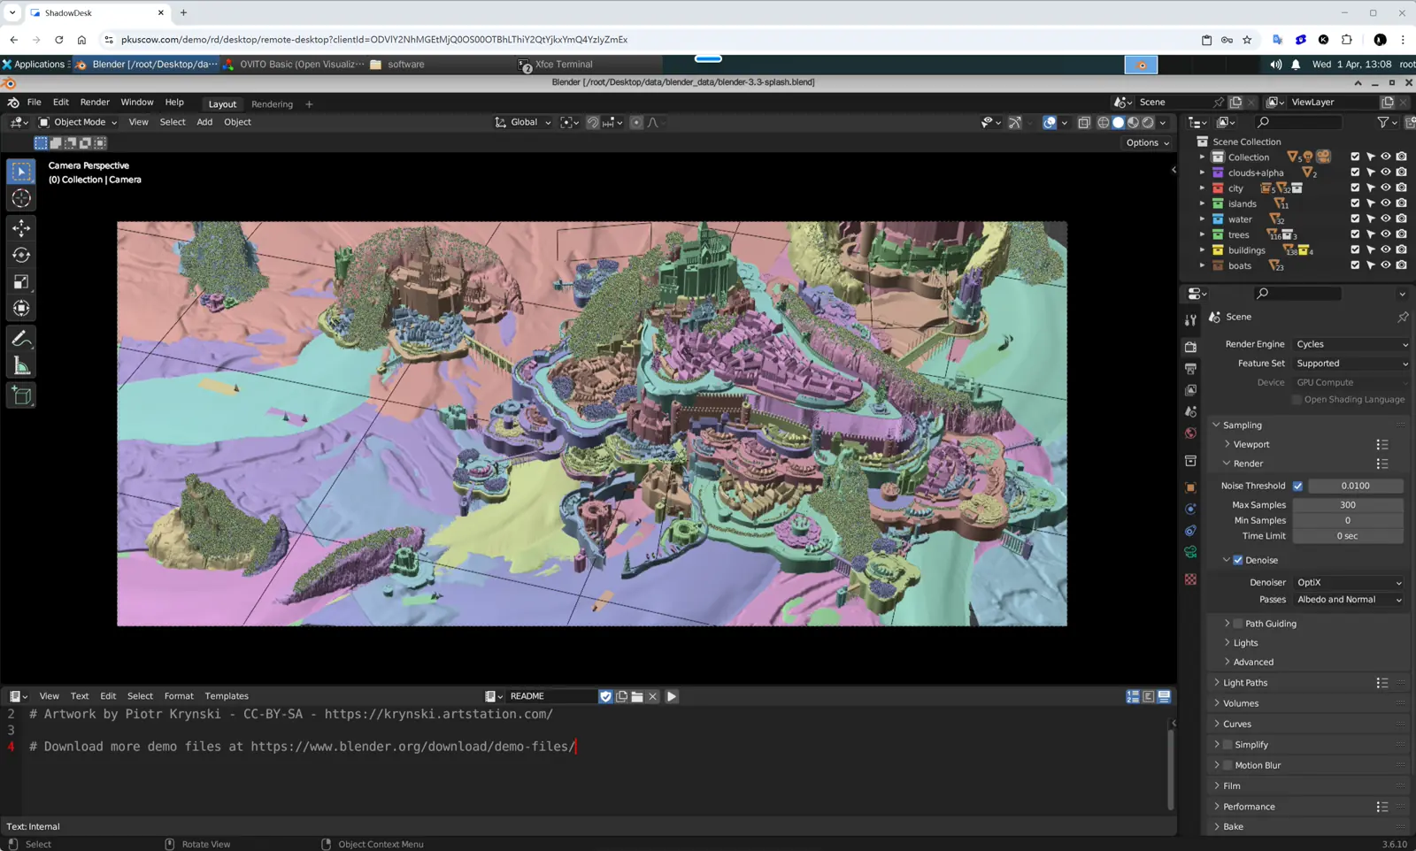Toggle line numbers in the text editor
Image resolution: width=1416 pixels, height=851 pixels.
1133,697
